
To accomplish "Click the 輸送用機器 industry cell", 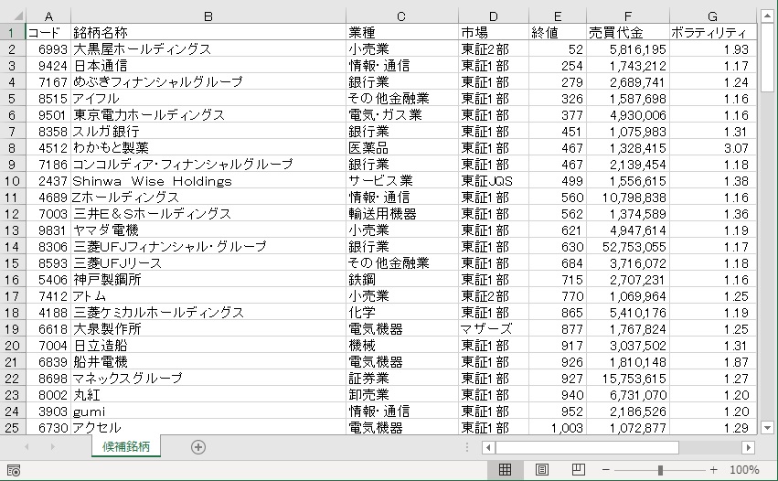I will (402, 213).
